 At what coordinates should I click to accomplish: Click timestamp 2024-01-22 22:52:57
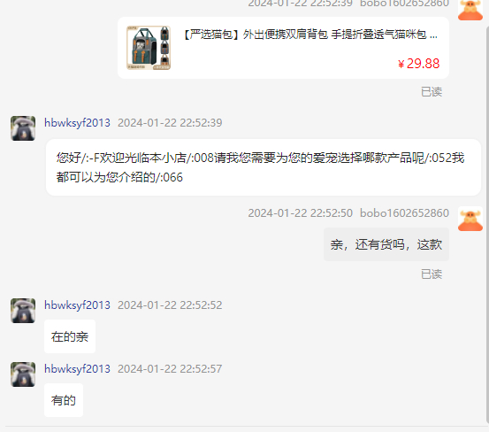click(170, 368)
